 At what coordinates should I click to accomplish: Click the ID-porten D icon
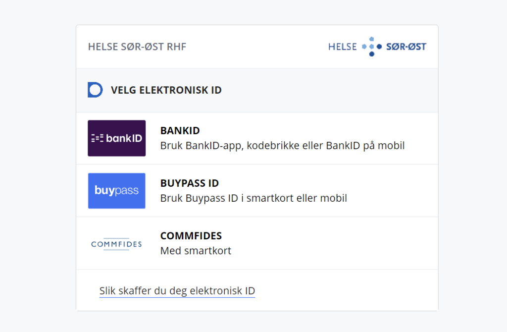[95, 90]
